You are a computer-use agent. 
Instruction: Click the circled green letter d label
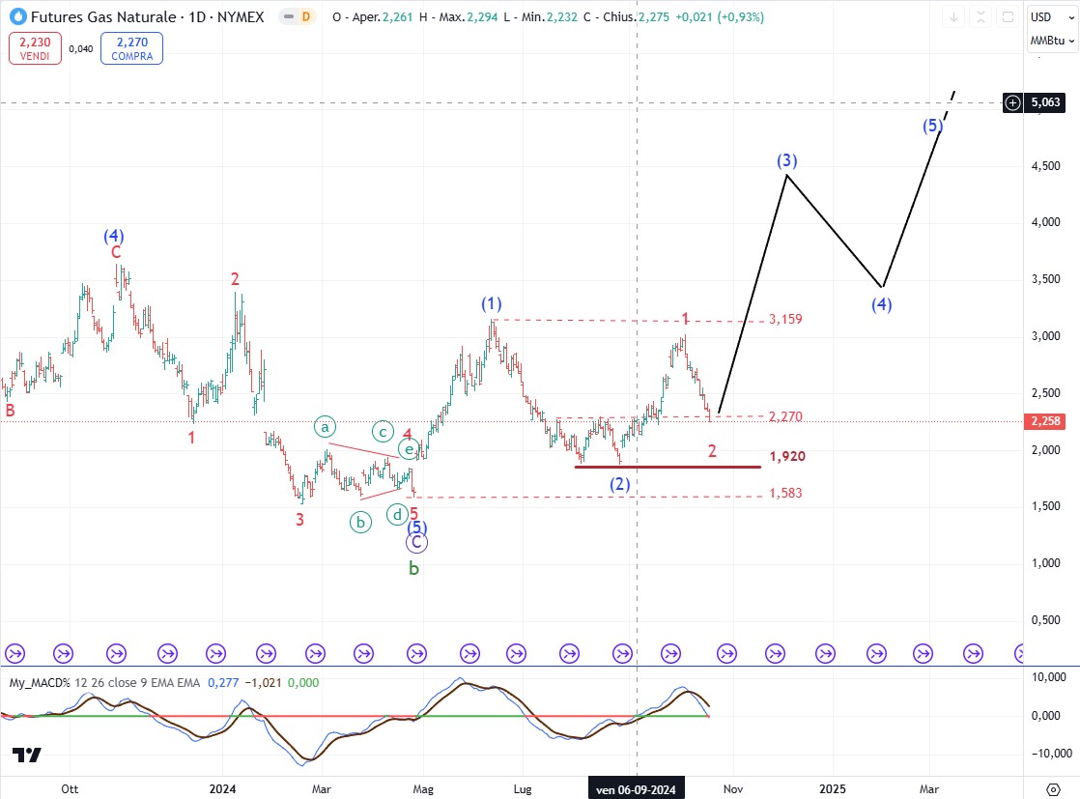(397, 515)
